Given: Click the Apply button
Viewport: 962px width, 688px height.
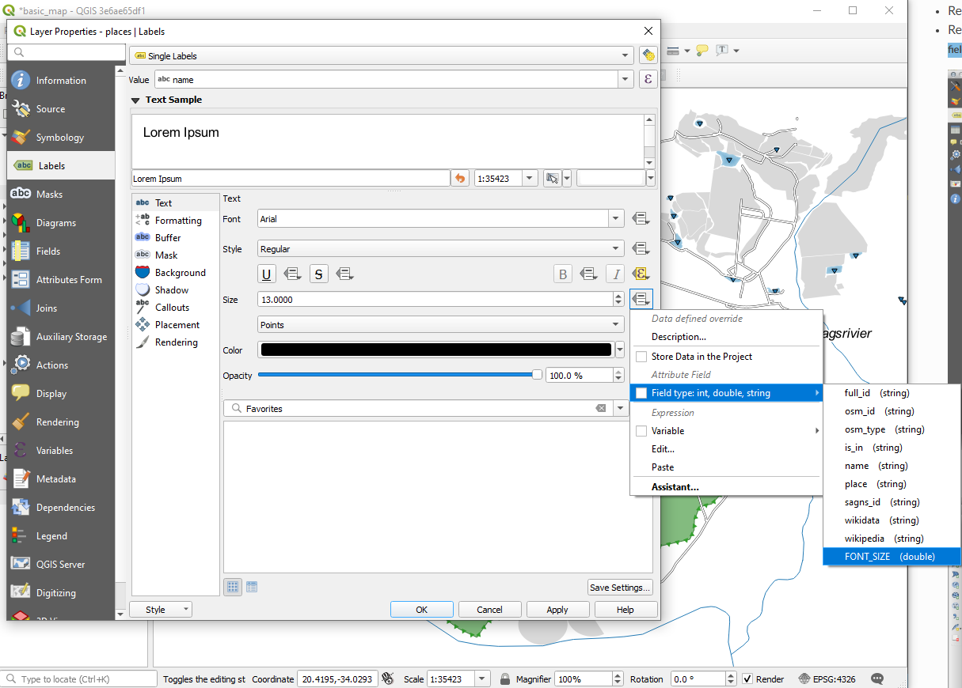Looking at the screenshot, I should (x=557, y=610).
